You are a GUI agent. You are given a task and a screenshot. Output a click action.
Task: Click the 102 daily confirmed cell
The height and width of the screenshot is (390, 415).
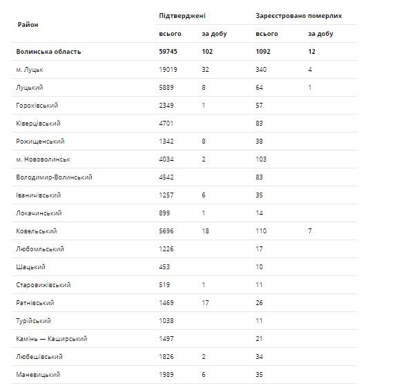pyautogui.click(x=207, y=52)
